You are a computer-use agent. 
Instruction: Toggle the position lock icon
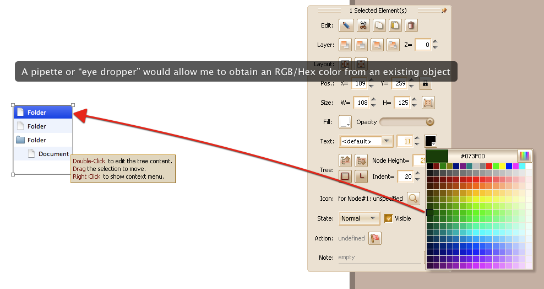pos(425,83)
